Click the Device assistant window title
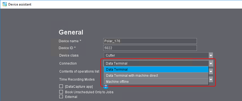This screenshot has height=101, width=242. point(20,4)
